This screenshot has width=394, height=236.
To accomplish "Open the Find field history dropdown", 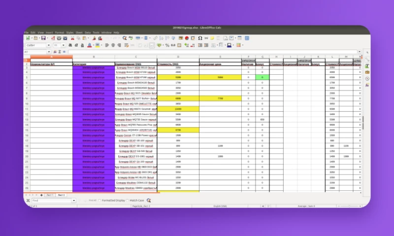I will [x=74, y=201].
